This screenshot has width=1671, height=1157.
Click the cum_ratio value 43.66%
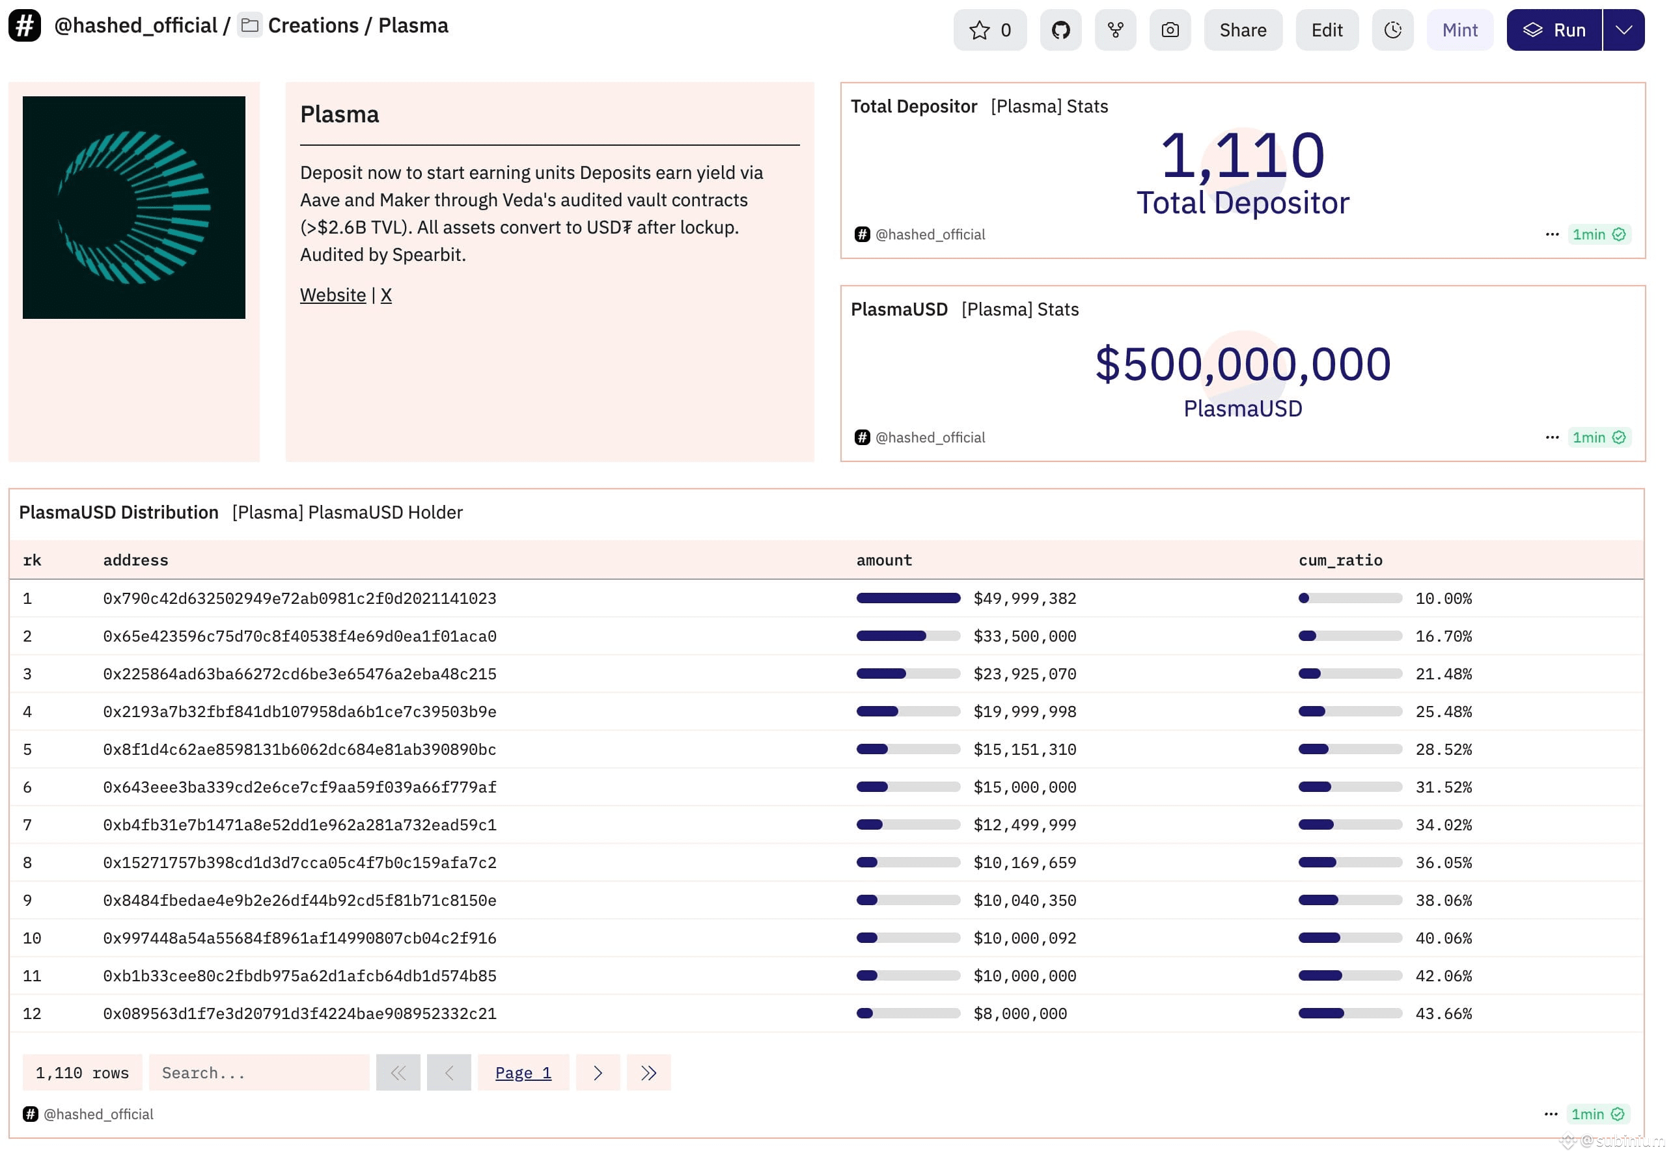pyautogui.click(x=1443, y=1013)
